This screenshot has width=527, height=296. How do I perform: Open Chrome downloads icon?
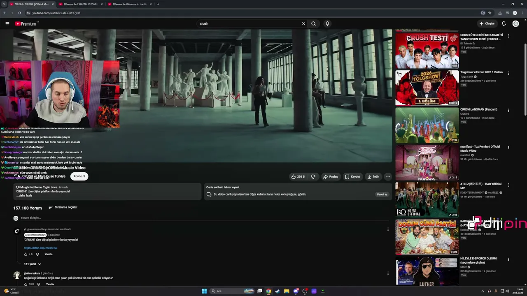[x=500, y=13]
